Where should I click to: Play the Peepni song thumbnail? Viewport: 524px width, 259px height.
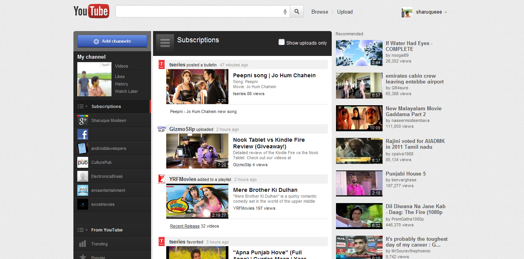(x=197, y=87)
